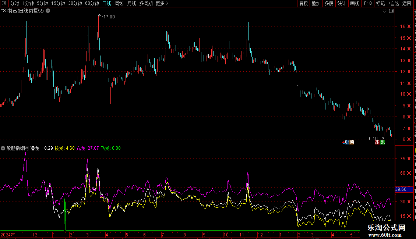Switch to 分时 intraday view
The width and height of the screenshot is (416, 239).
pos(15,3)
